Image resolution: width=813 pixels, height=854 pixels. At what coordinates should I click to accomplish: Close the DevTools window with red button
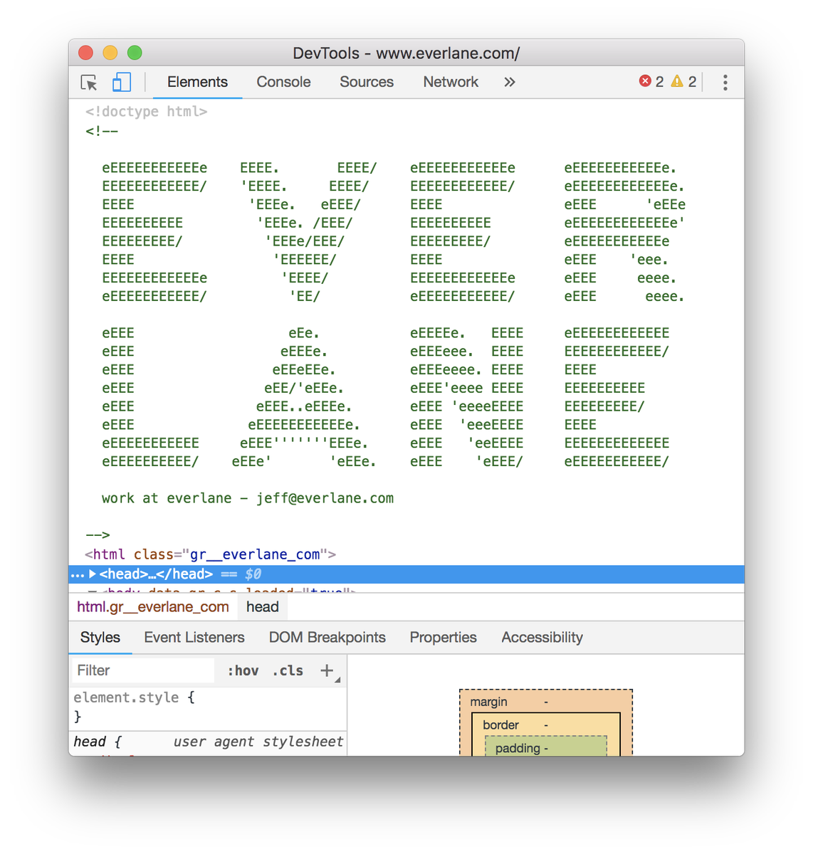tap(86, 53)
